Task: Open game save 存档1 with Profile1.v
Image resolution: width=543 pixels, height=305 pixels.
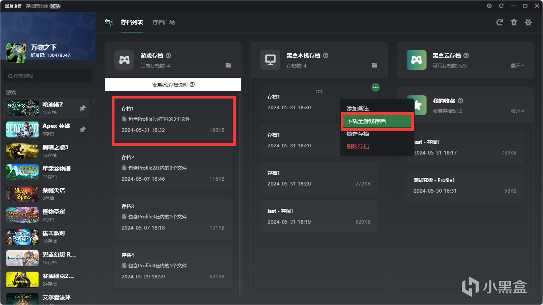Action: (x=173, y=119)
